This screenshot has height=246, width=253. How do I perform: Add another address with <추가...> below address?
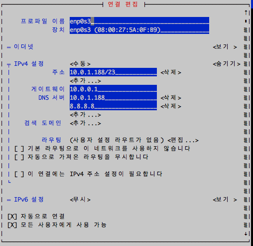click(x=86, y=81)
